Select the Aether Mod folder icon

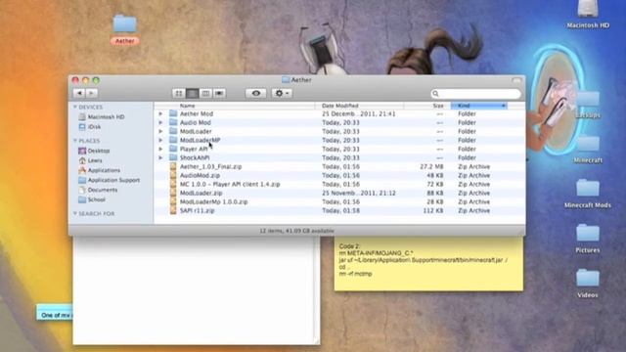pos(173,113)
